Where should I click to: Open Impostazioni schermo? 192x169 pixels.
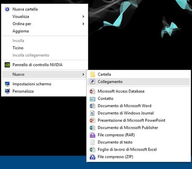click(x=45, y=84)
